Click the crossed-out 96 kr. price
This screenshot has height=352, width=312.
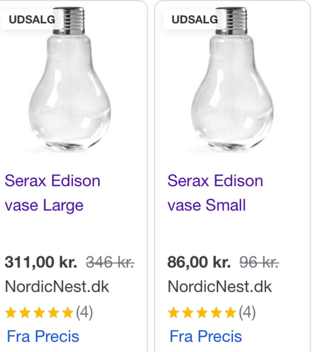pyautogui.click(x=259, y=263)
